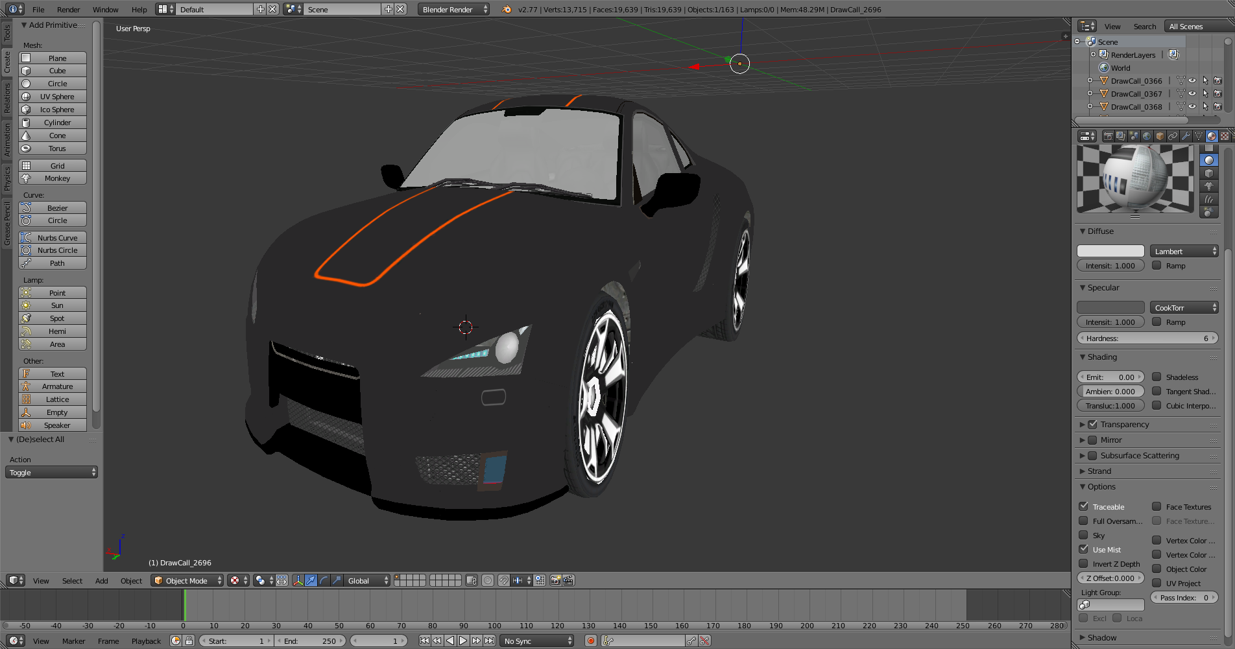Enable the Tangent Shading checkbox
1235x649 pixels.
(x=1157, y=391)
